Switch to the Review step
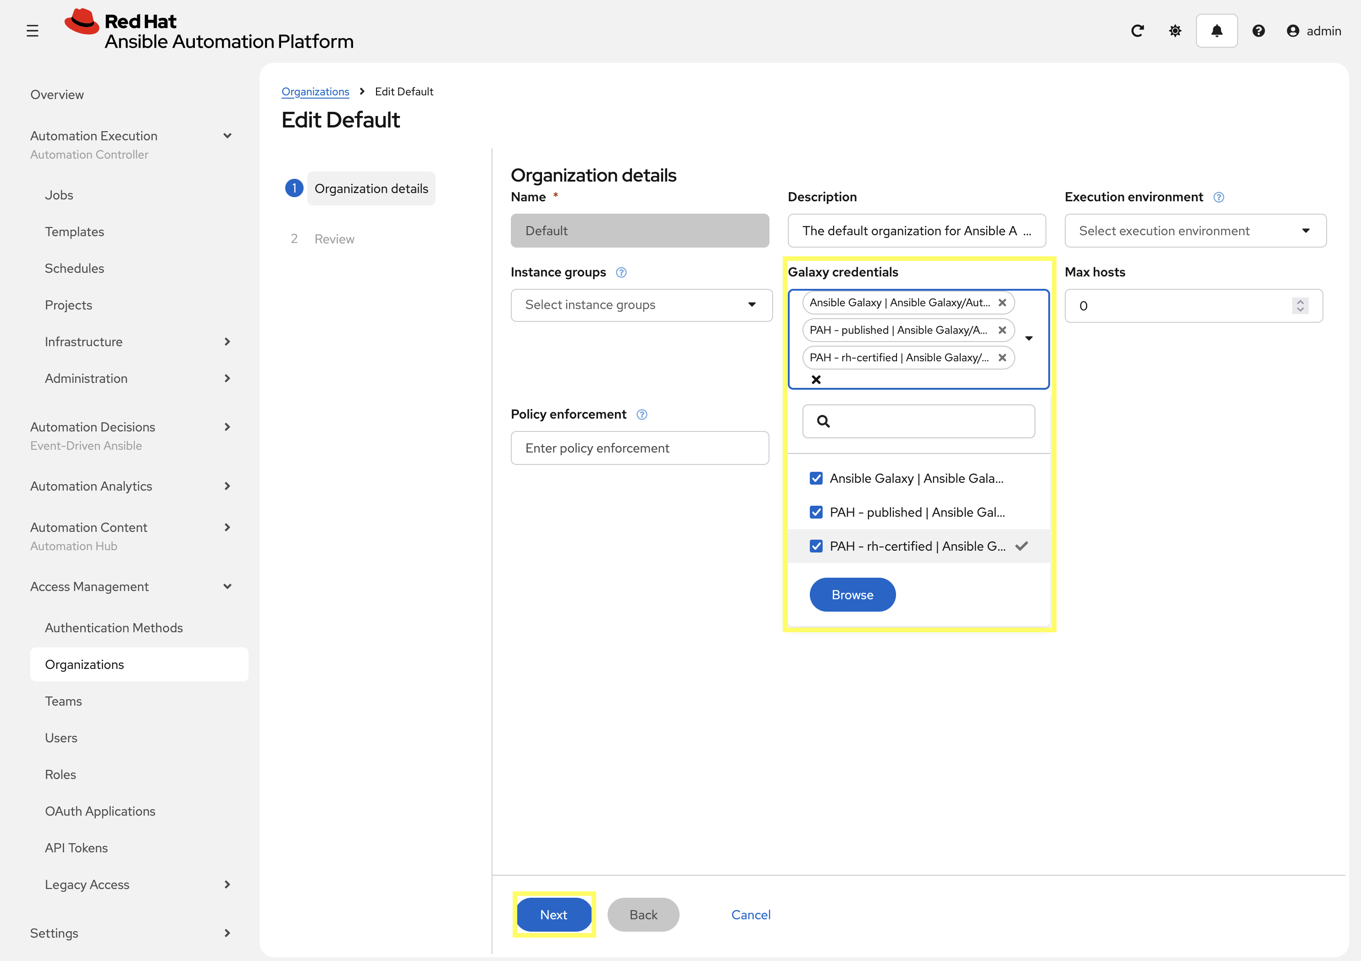The width and height of the screenshot is (1361, 961). pos(334,238)
